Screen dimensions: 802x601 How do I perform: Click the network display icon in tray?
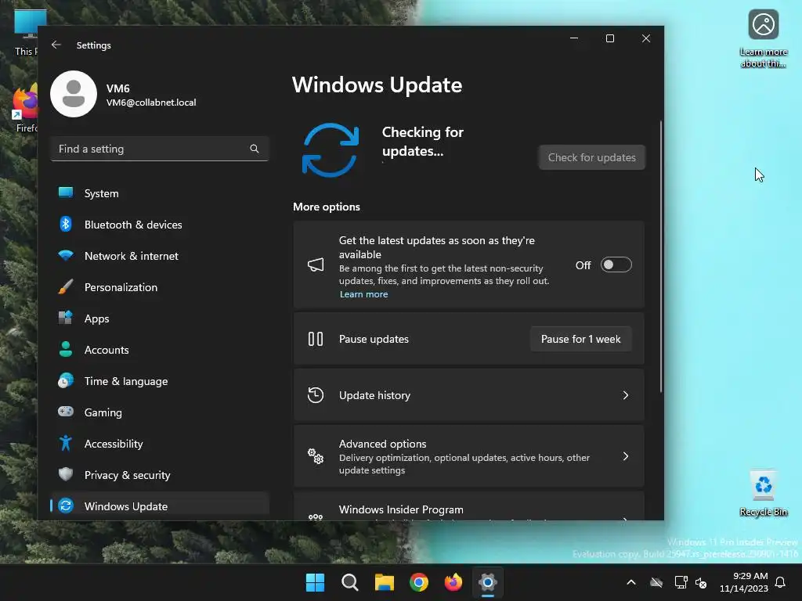pyautogui.click(x=681, y=582)
